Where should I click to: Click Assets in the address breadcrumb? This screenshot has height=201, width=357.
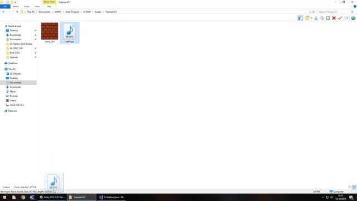(98, 12)
